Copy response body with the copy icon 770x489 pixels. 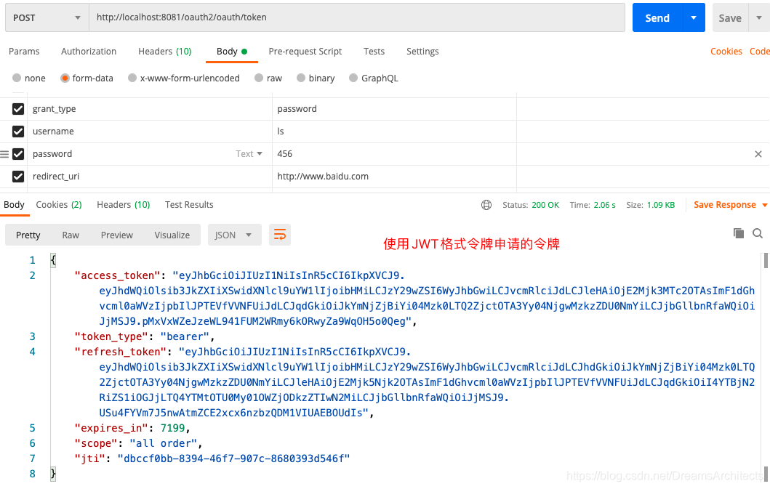(x=739, y=233)
